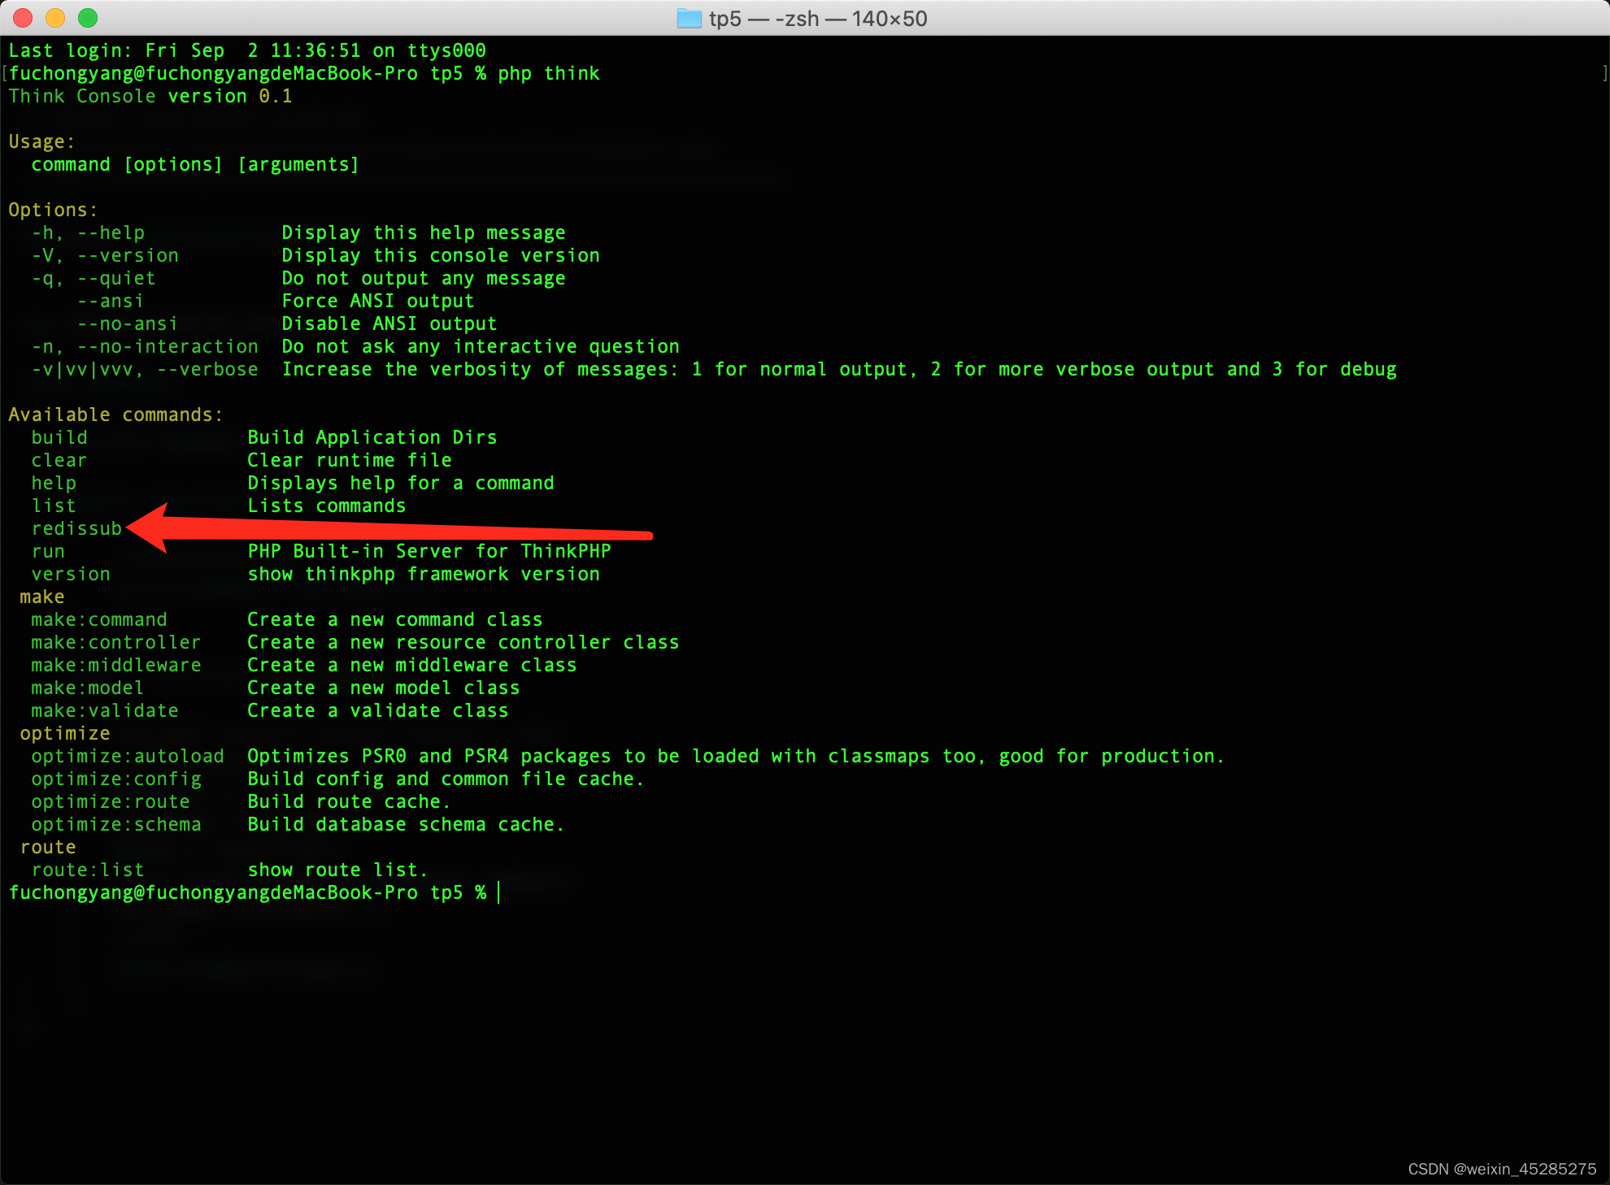Click the redissub command text
The height and width of the screenshot is (1185, 1610).
click(x=76, y=528)
